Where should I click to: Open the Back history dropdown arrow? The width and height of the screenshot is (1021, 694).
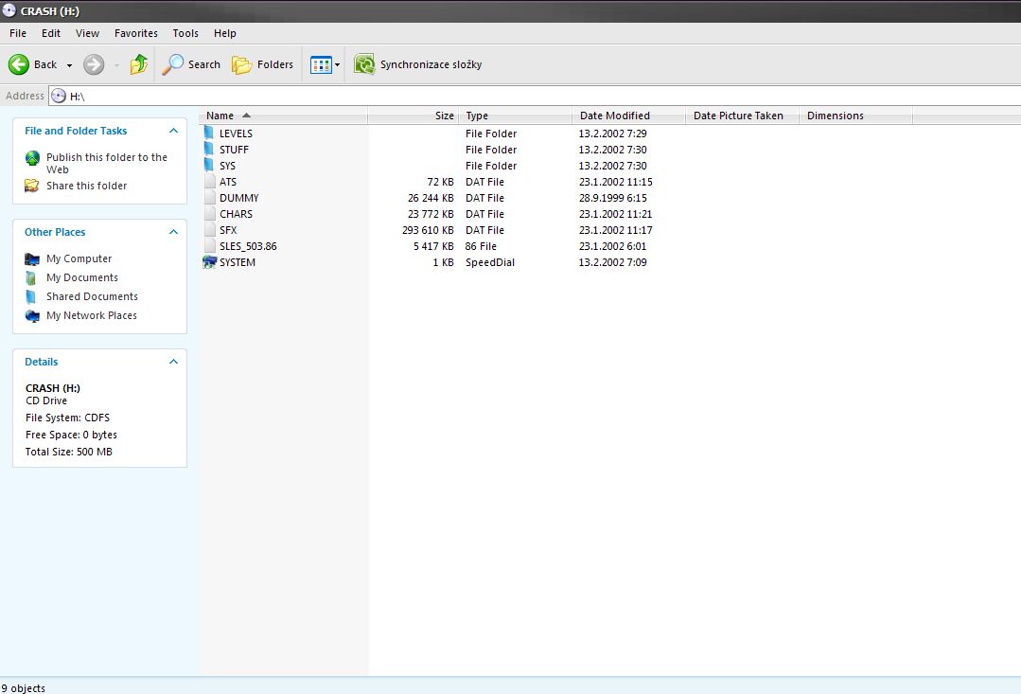click(69, 65)
